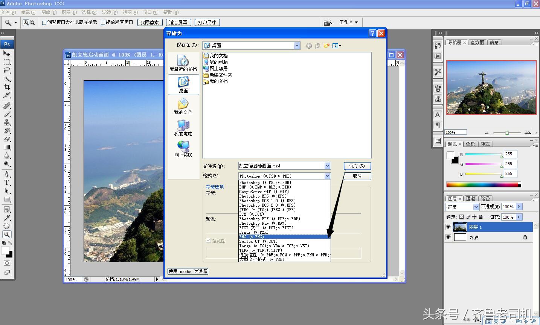Open the layer opacity slider arrow
The width and height of the screenshot is (540, 325).
(x=519, y=207)
